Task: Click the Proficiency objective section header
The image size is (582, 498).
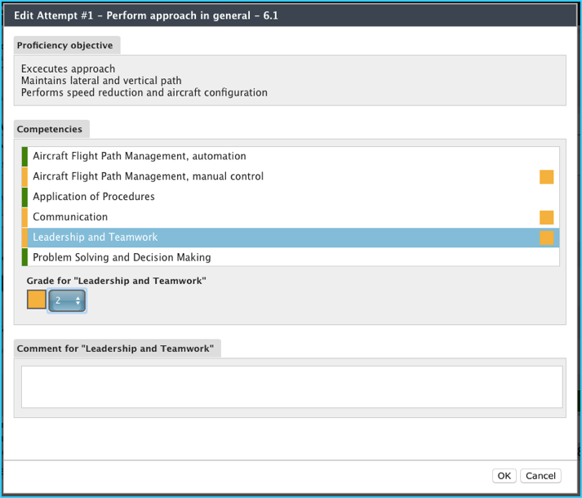Action: tap(67, 45)
